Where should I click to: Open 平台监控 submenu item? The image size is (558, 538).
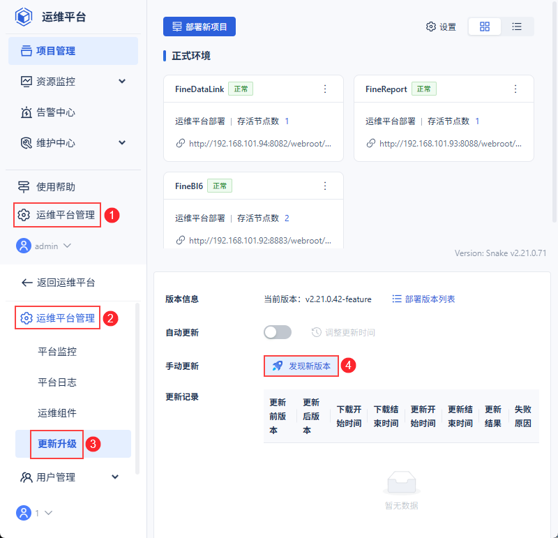(57, 352)
